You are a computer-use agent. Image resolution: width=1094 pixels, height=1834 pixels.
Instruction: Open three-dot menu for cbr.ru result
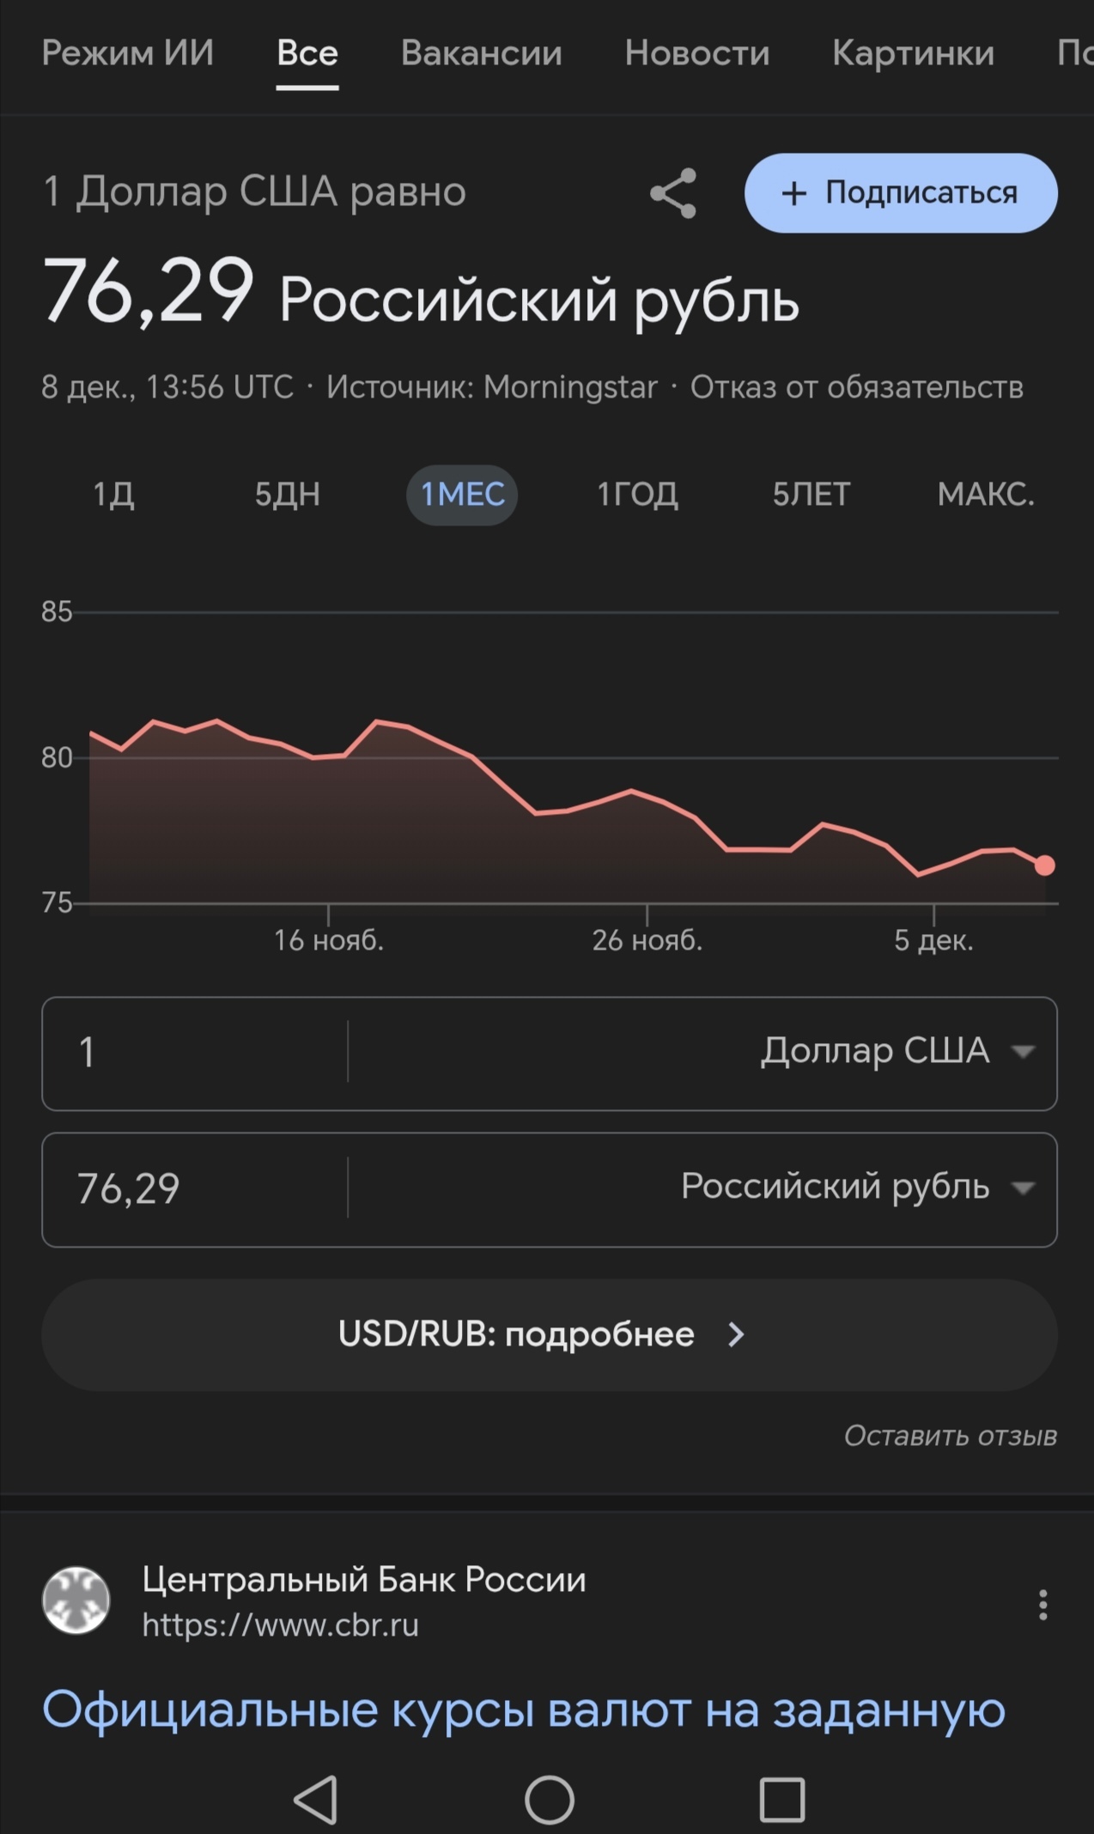tap(1042, 1604)
